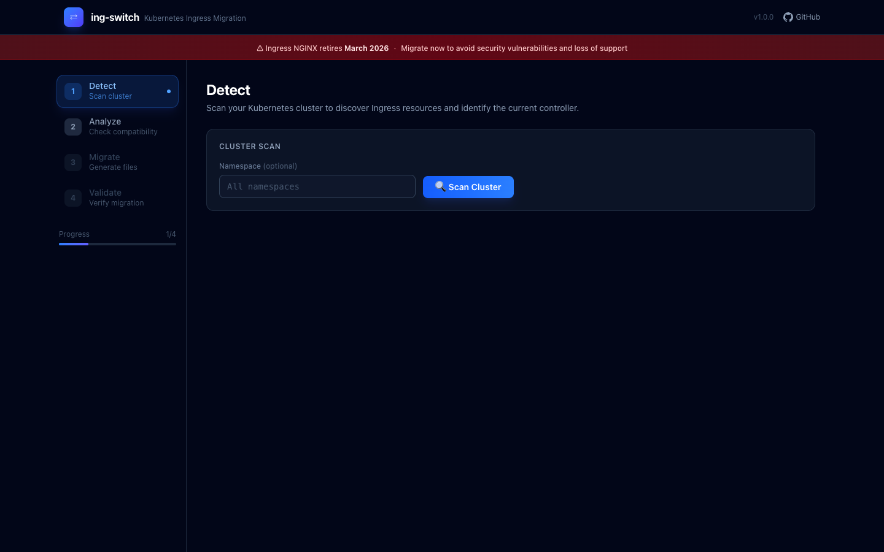Click the step 1 number badge
884x552 pixels.
pyautogui.click(x=73, y=91)
